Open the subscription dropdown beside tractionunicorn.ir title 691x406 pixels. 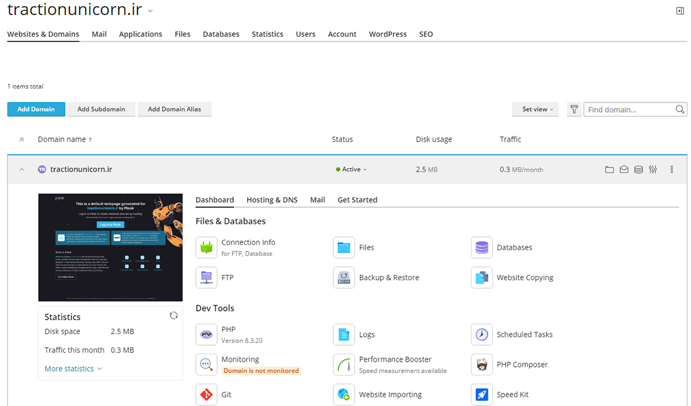click(150, 11)
